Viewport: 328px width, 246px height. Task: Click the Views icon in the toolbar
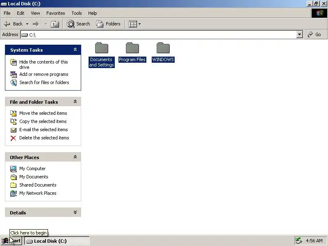coord(133,24)
